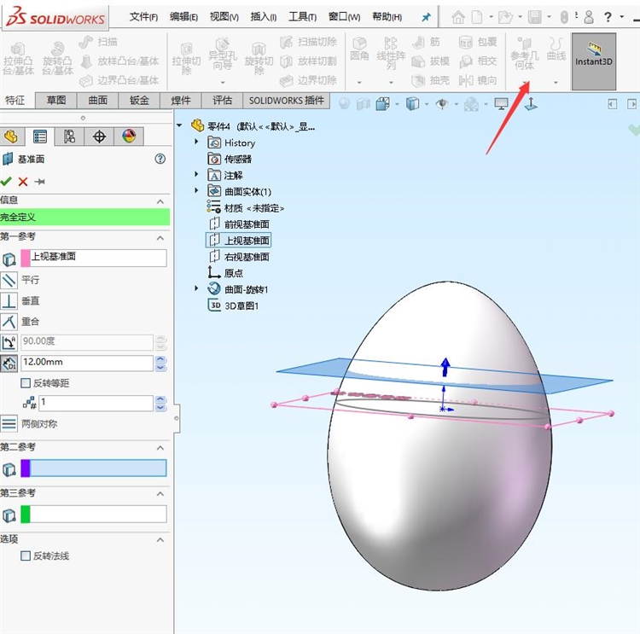Select the Boundary Boss/Base (边界凸台/基体) tool
Screen dimensions: 640x634
119,80
